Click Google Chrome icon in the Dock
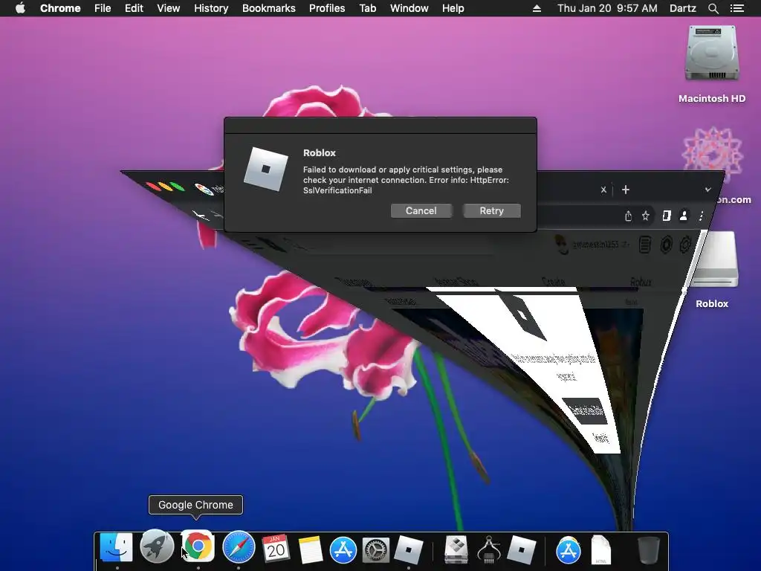Viewport: 761px width, 571px height. point(198,546)
